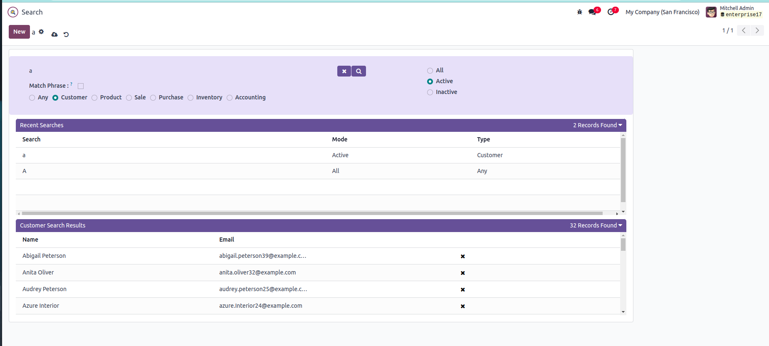
Task: Click the Recent Searches horizontal scrollbar
Action: point(312,213)
